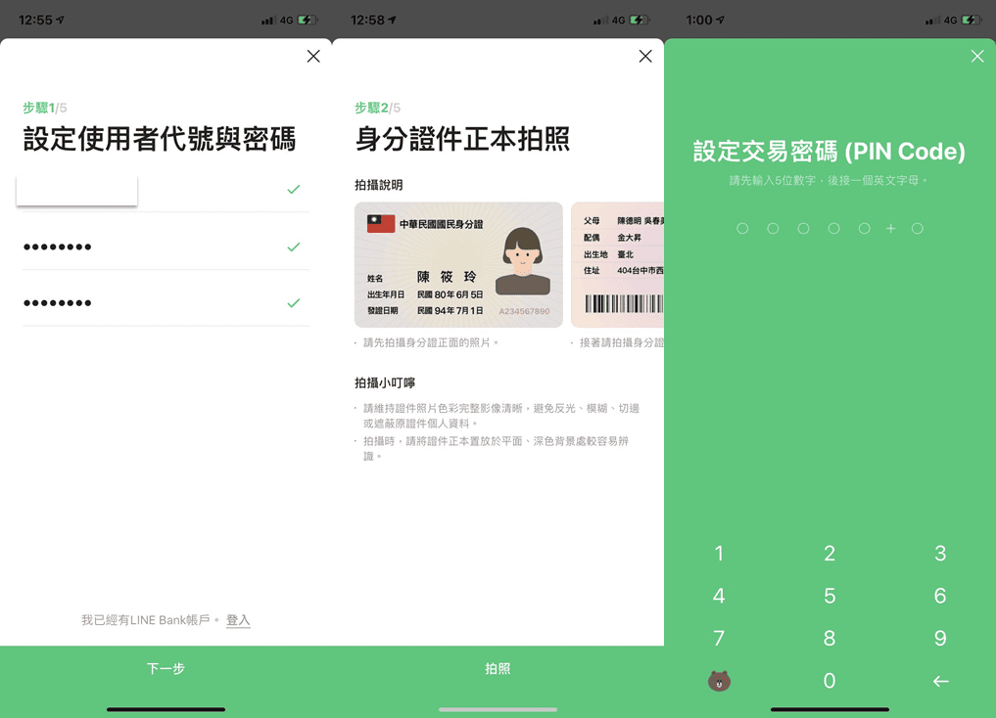Click the 請先拍攝身分證正面的照片 caption
The image size is (996, 718).
click(x=431, y=342)
